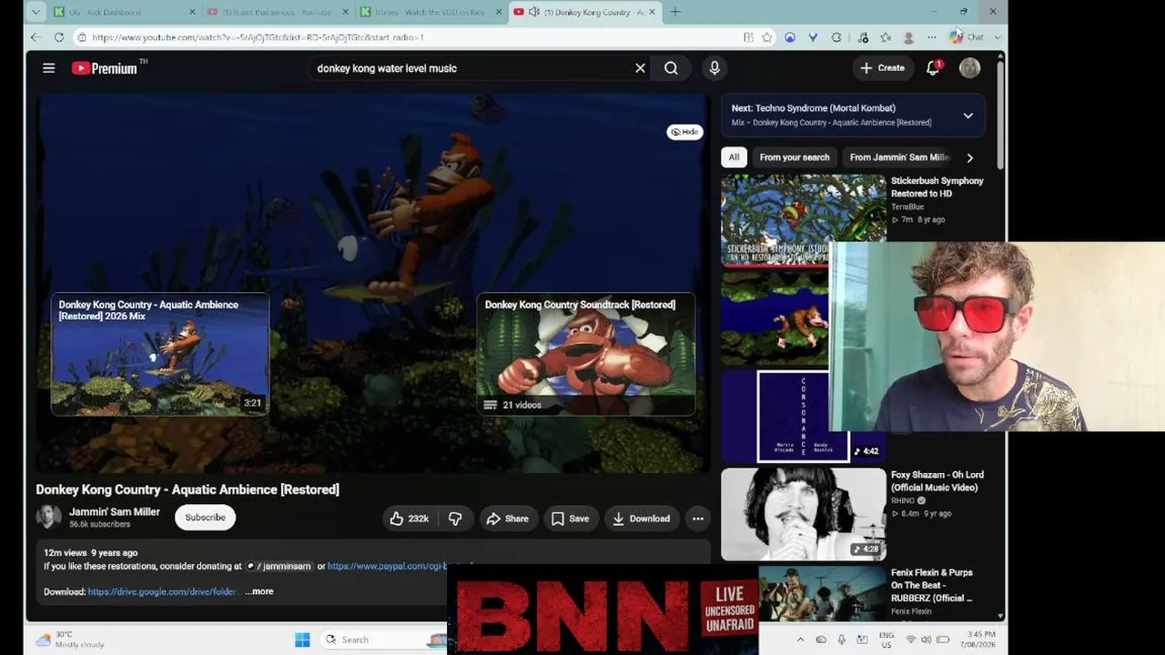The height and width of the screenshot is (655, 1165).
Task: Open Foxy Shazam - Oh Lord title
Action: (x=937, y=481)
